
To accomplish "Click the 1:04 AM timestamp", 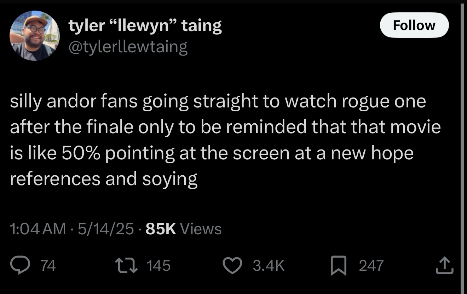I will (x=38, y=229).
